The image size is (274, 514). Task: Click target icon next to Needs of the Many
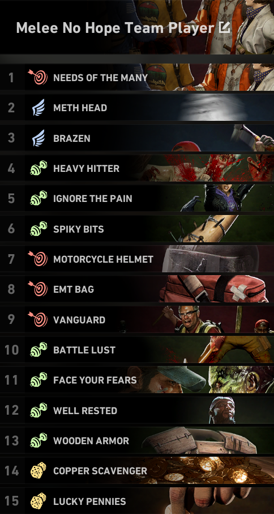[38, 77]
